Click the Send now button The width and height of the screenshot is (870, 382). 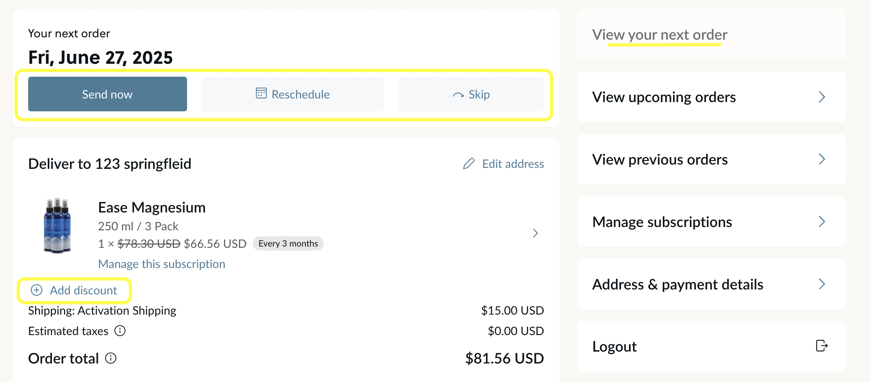tap(107, 94)
